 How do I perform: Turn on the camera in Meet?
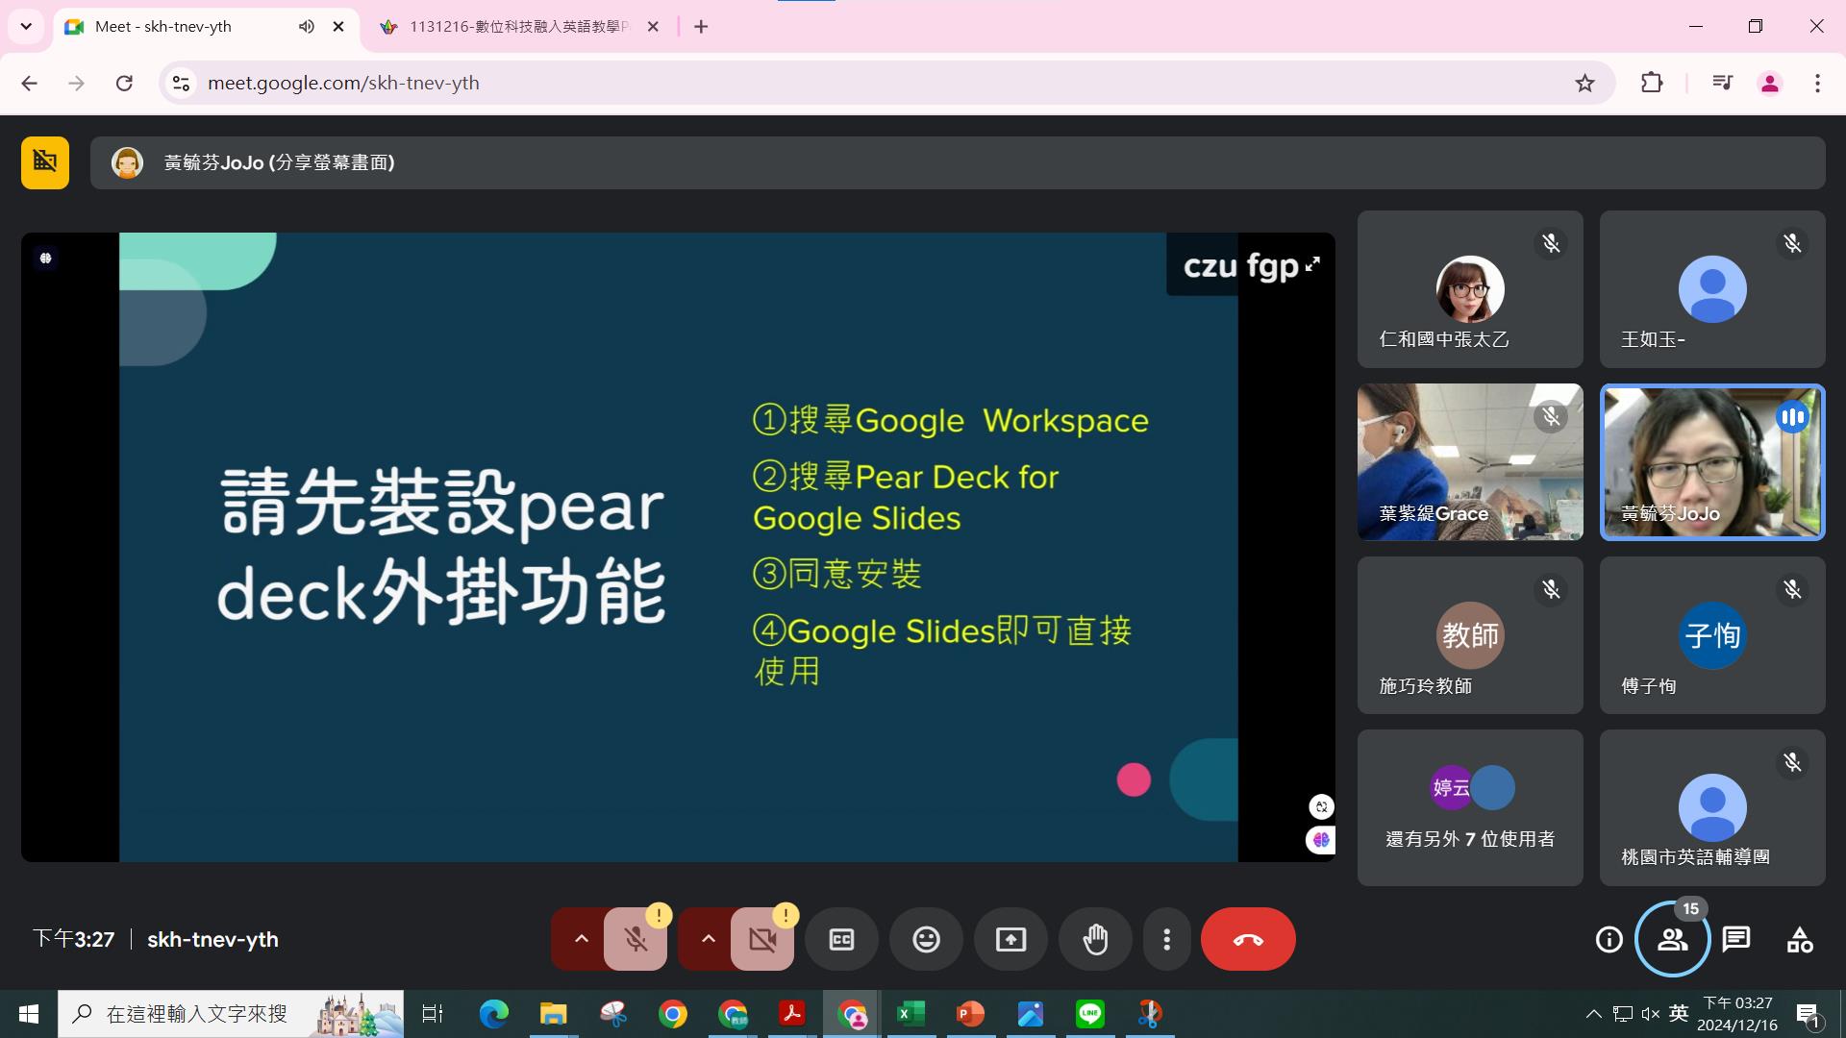(762, 940)
